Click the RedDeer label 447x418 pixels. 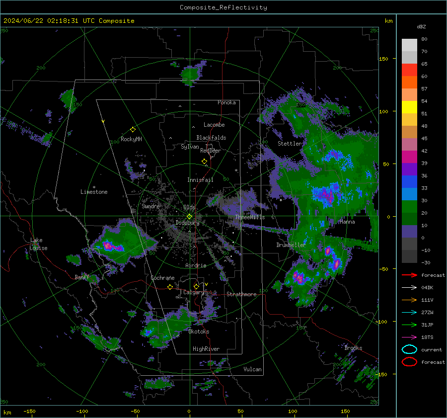(211, 151)
